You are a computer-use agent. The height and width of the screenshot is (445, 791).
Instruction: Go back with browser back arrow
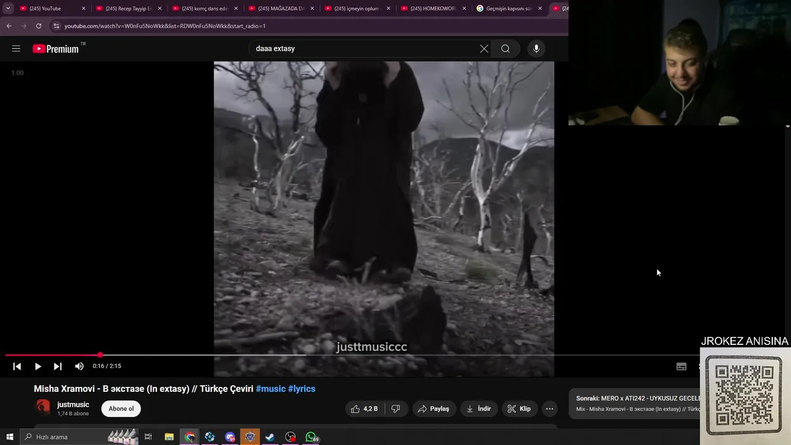[x=9, y=26]
